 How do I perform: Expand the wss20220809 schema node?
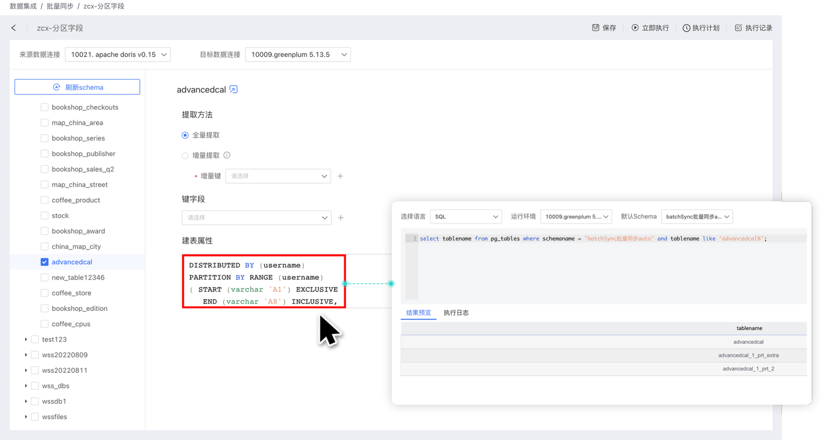click(x=26, y=355)
